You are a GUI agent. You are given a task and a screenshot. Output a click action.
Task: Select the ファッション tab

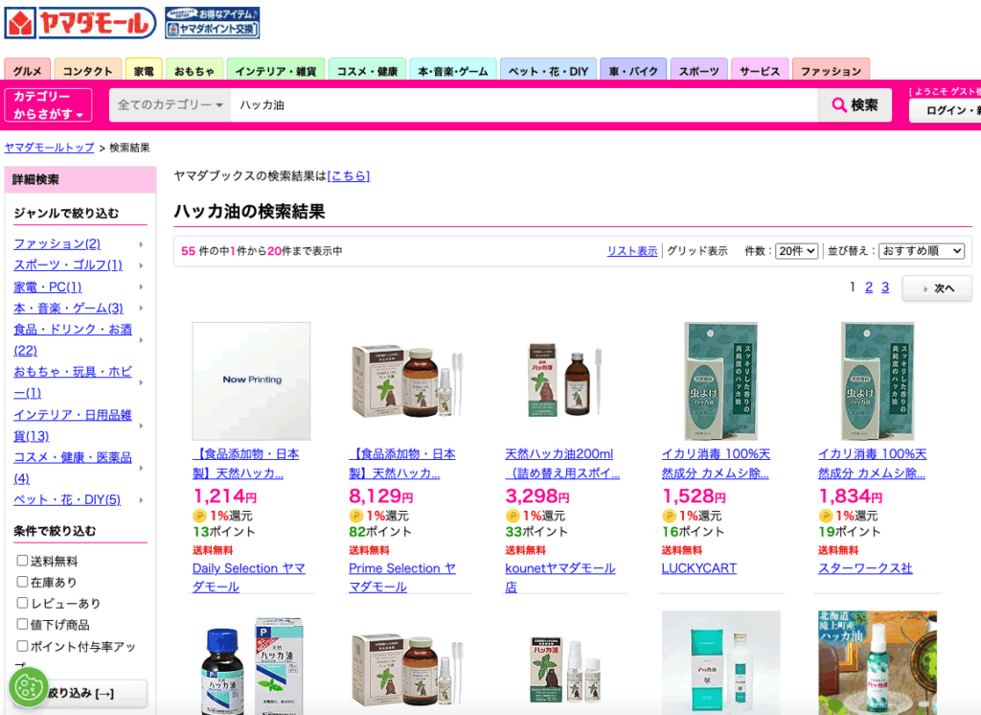coord(831,71)
